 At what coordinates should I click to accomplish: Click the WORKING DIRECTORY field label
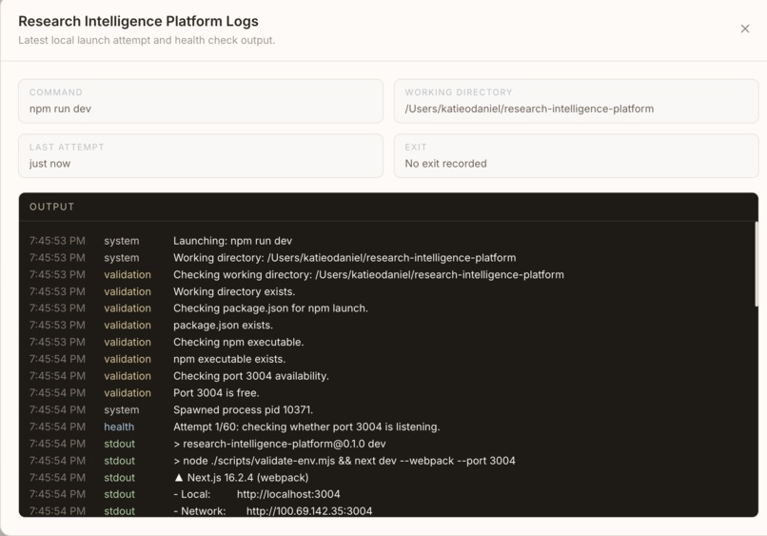pos(459,92)
